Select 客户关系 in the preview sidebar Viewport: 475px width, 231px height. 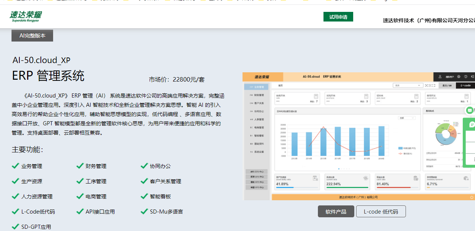coord(257,103)
